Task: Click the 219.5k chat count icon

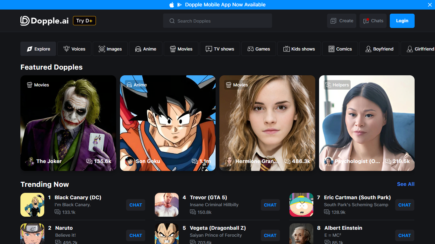Action: 388,161
